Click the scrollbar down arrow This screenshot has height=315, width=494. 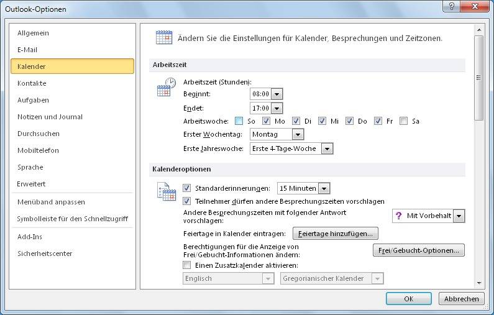(x=479, y=283)
